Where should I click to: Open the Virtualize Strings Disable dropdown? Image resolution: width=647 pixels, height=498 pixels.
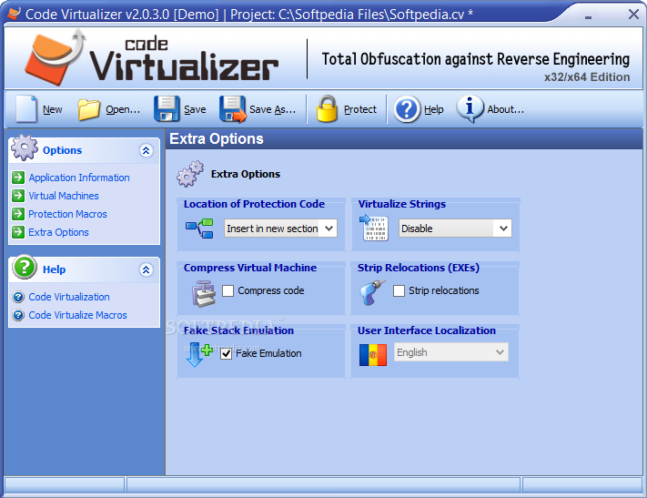pyautogui.click(x=455, y=229)
